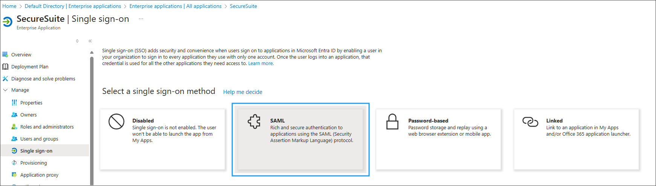The height and width of the screenshot is (186, 656).
Task: Toggle the sidebar up-down sort arrows
Action: pyautogui.click(x=77, y=41)
